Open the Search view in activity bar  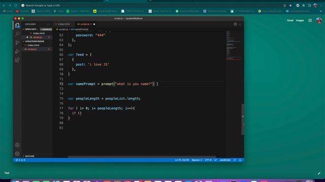(x=17, y=34)
